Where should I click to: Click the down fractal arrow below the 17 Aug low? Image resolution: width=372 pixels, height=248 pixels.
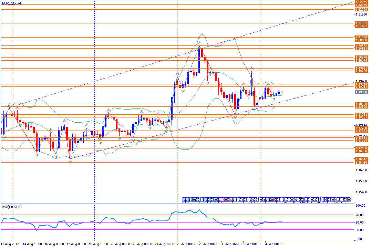pos(70,162)
